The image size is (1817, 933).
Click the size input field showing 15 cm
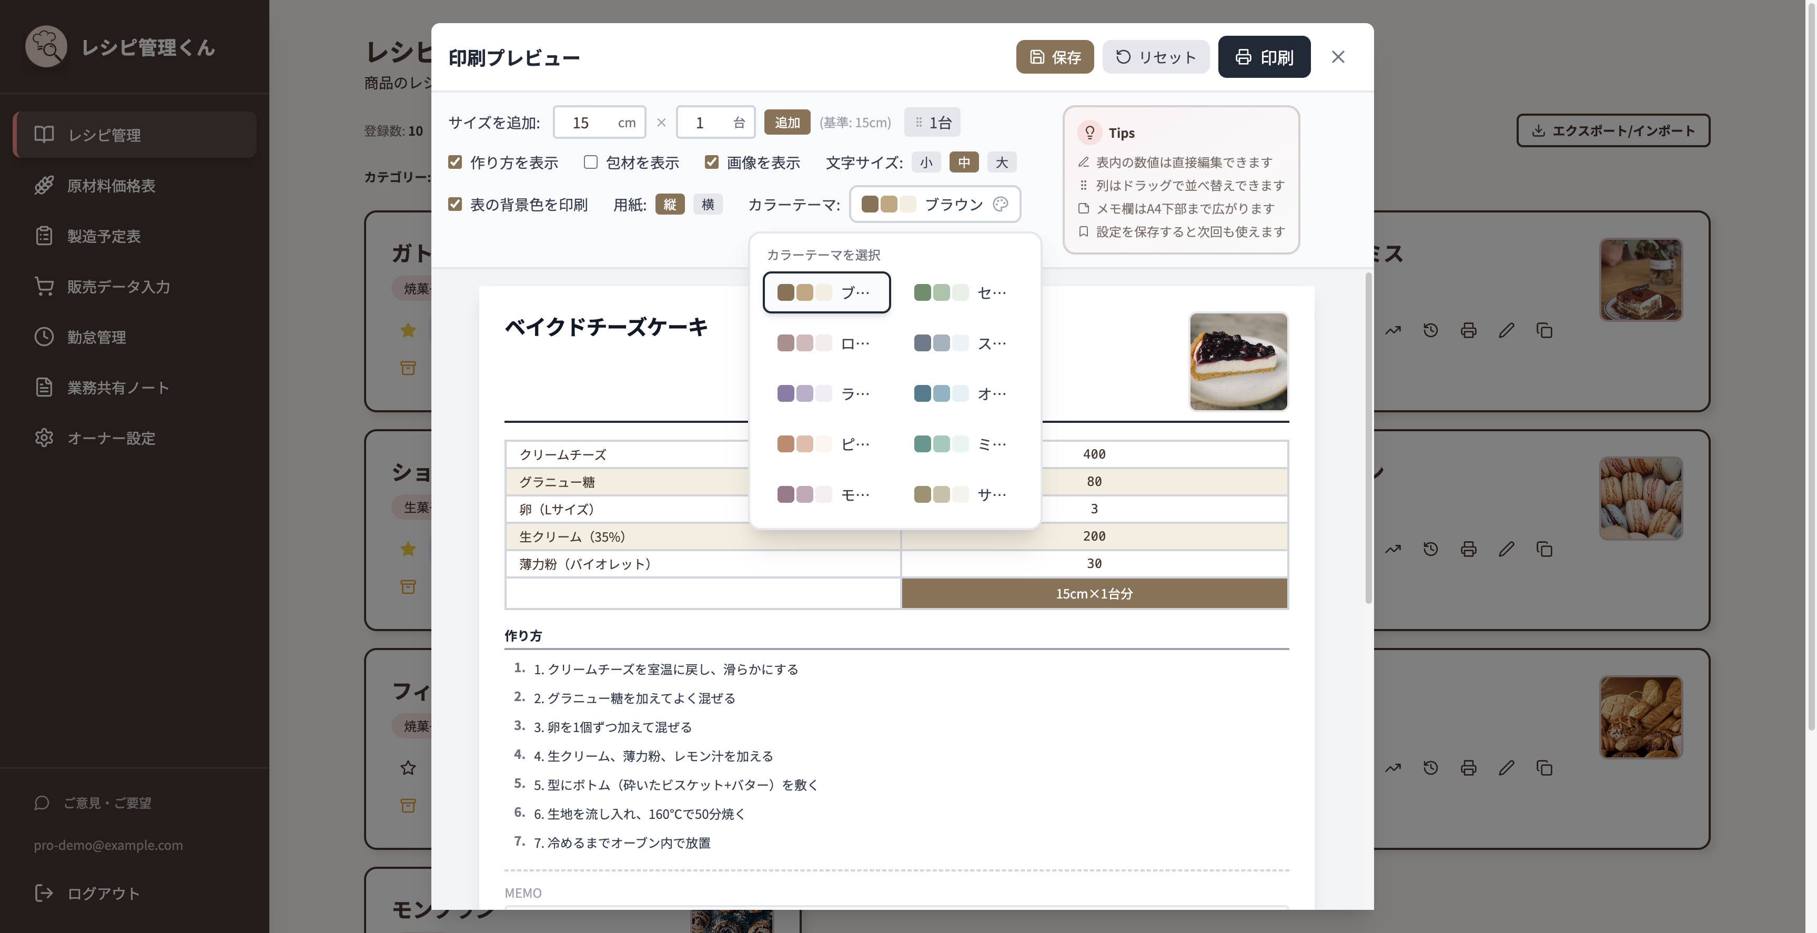pos(599,122)
